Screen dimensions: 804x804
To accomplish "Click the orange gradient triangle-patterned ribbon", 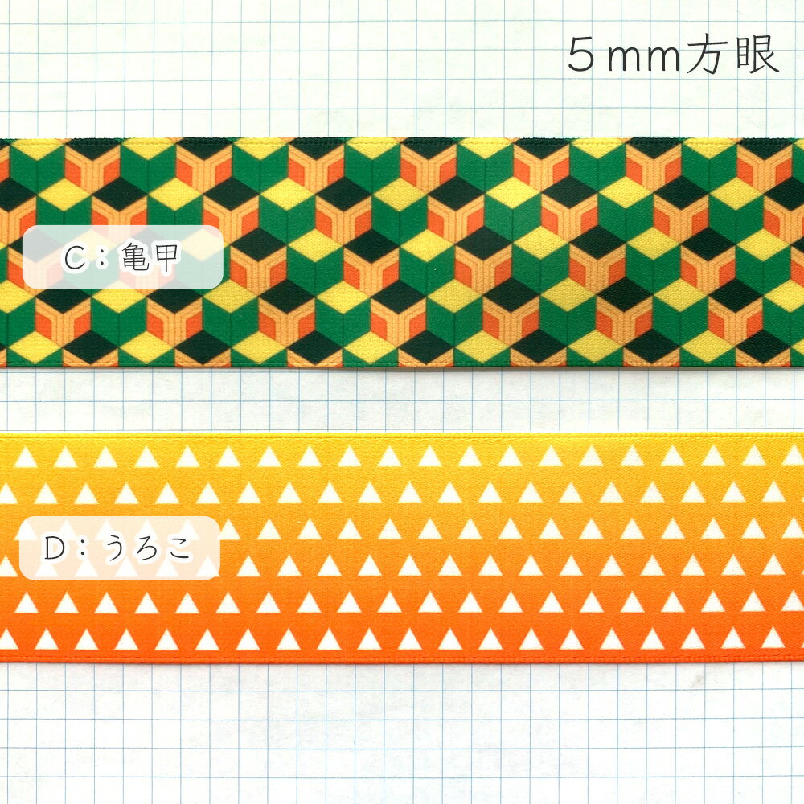I will (402, 548).
